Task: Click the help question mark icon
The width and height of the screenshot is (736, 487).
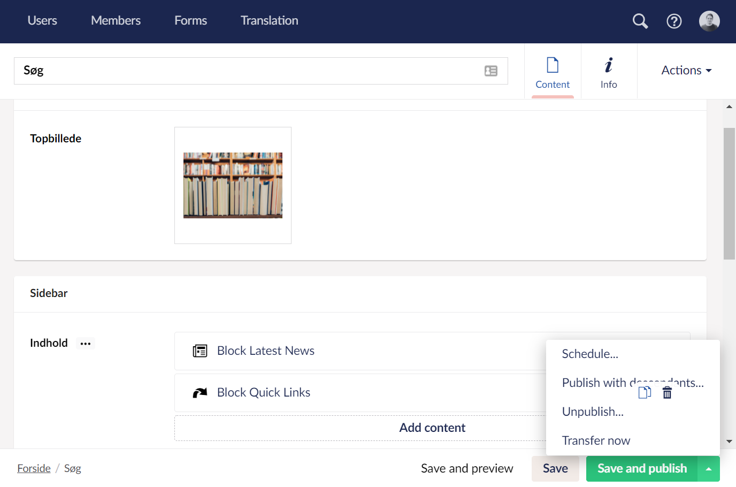Action: [674, 21]
